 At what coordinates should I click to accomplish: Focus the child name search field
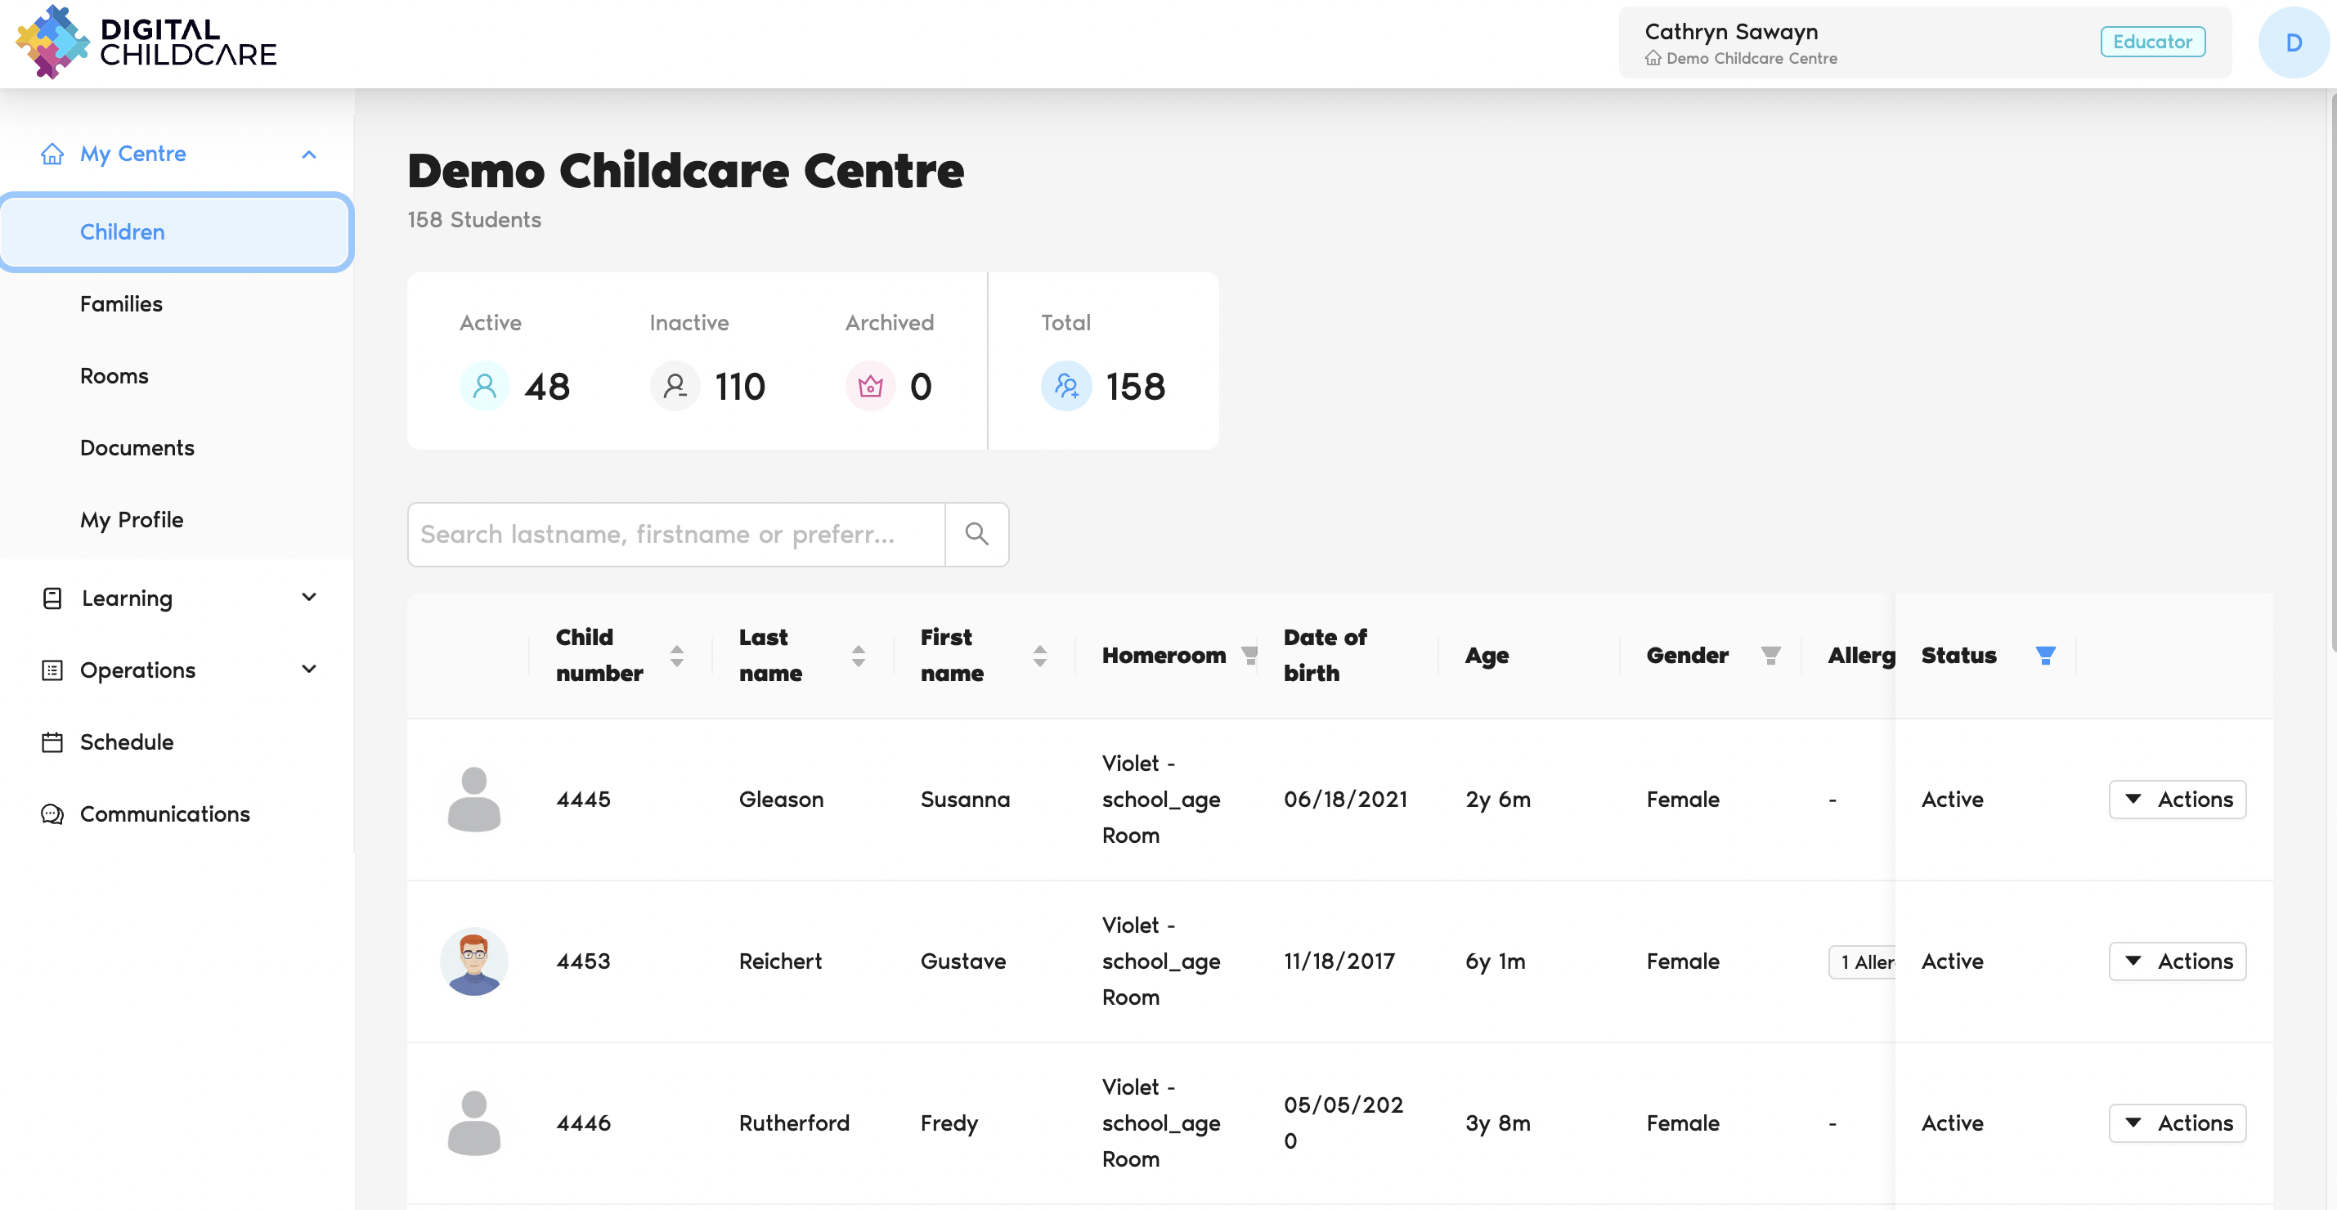tap(676, 534)
